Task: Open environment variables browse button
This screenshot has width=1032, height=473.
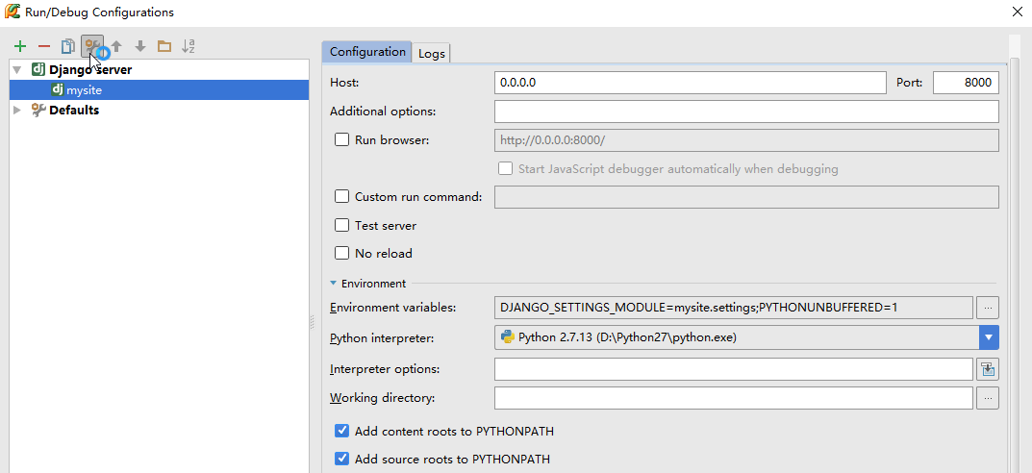Action: coord(988,308)
